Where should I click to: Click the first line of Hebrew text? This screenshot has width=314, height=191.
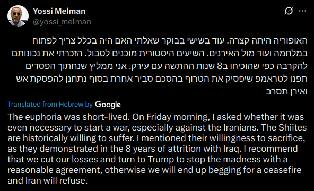pos(170,41)
